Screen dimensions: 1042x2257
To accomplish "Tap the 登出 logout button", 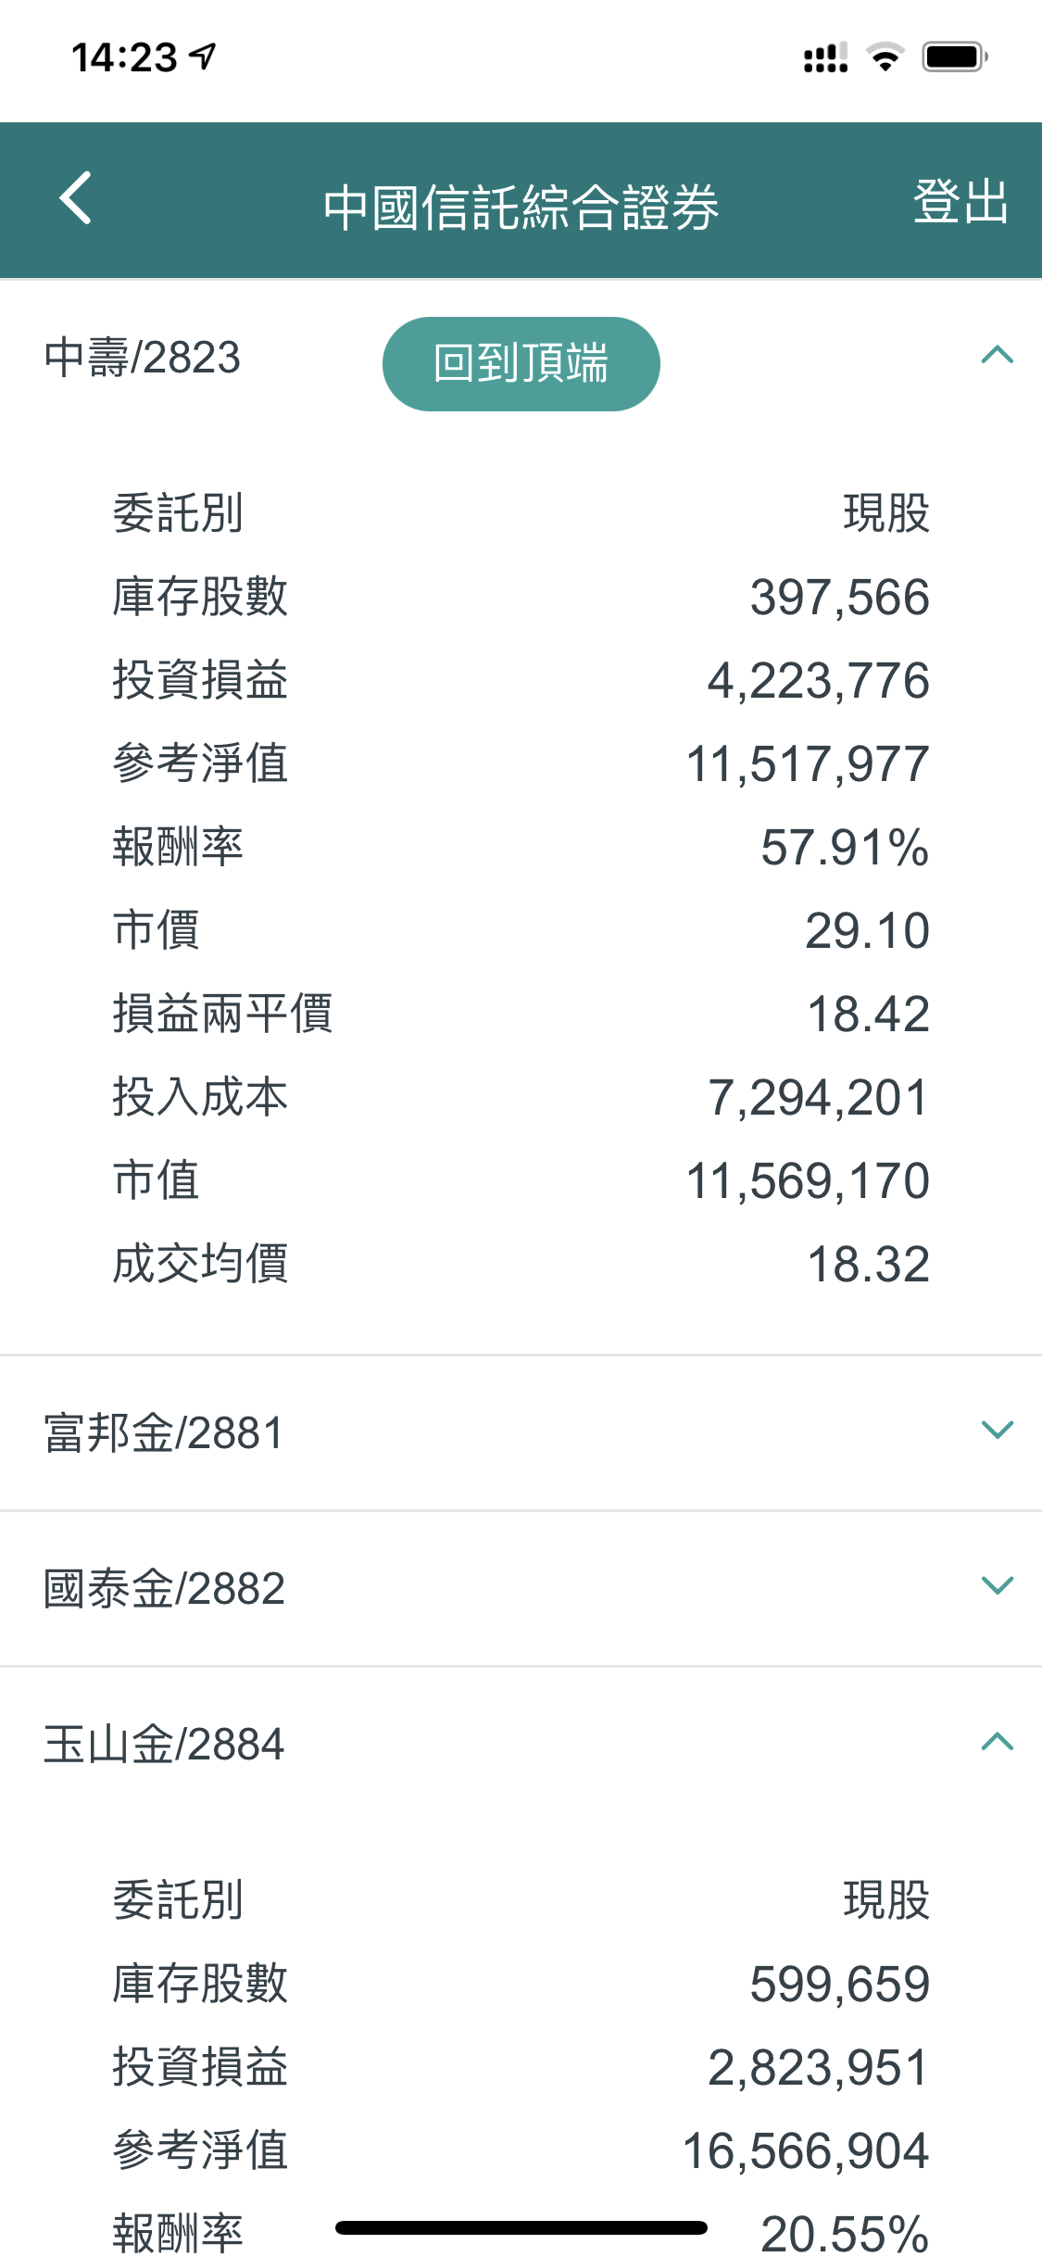I will pos(960,201).
